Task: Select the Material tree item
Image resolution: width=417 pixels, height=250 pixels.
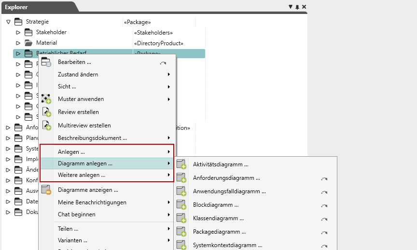Action: [46, 43]
